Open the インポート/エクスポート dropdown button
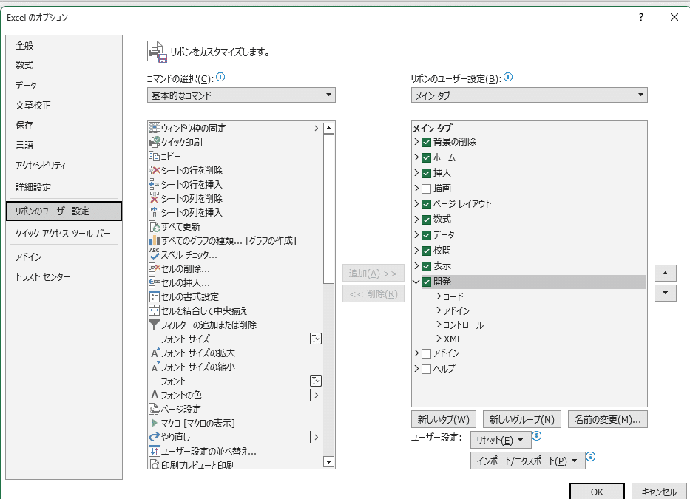 527,461
